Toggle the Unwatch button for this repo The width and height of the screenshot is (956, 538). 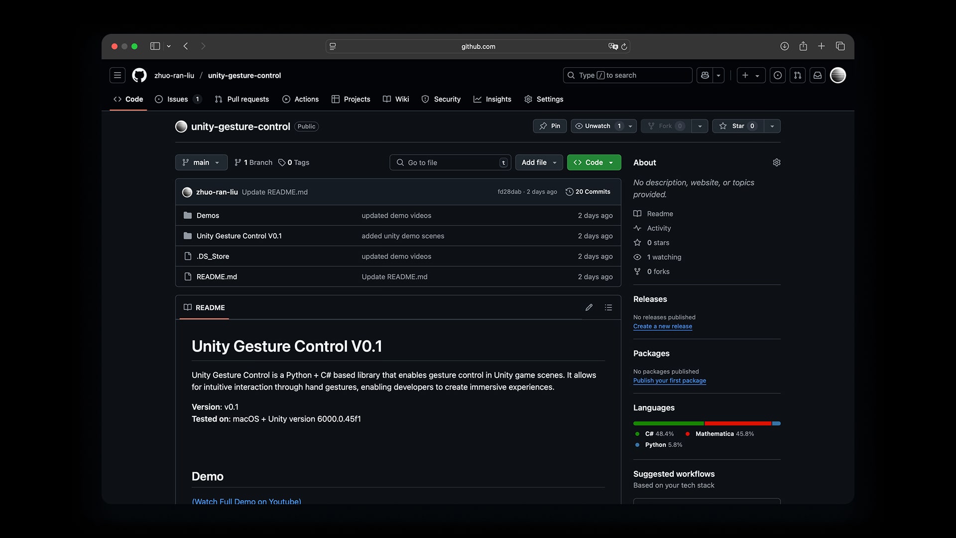click(597, 126)
